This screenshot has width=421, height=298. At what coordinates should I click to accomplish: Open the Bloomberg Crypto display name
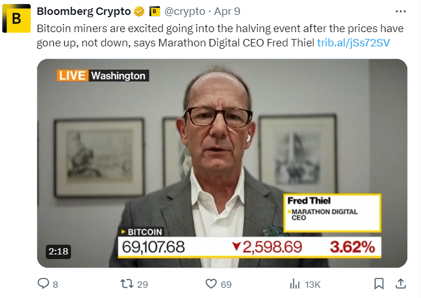tap(84, 11)
